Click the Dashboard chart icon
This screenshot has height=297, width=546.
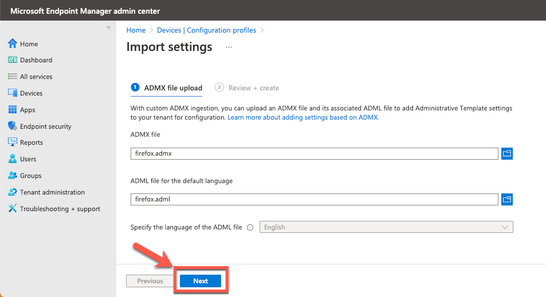pos(13,60)
